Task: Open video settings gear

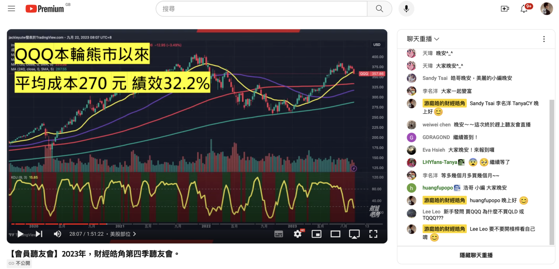Action: coord(298,234)
